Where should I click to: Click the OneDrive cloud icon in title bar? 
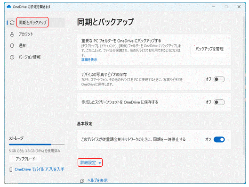tap(9, 7)
